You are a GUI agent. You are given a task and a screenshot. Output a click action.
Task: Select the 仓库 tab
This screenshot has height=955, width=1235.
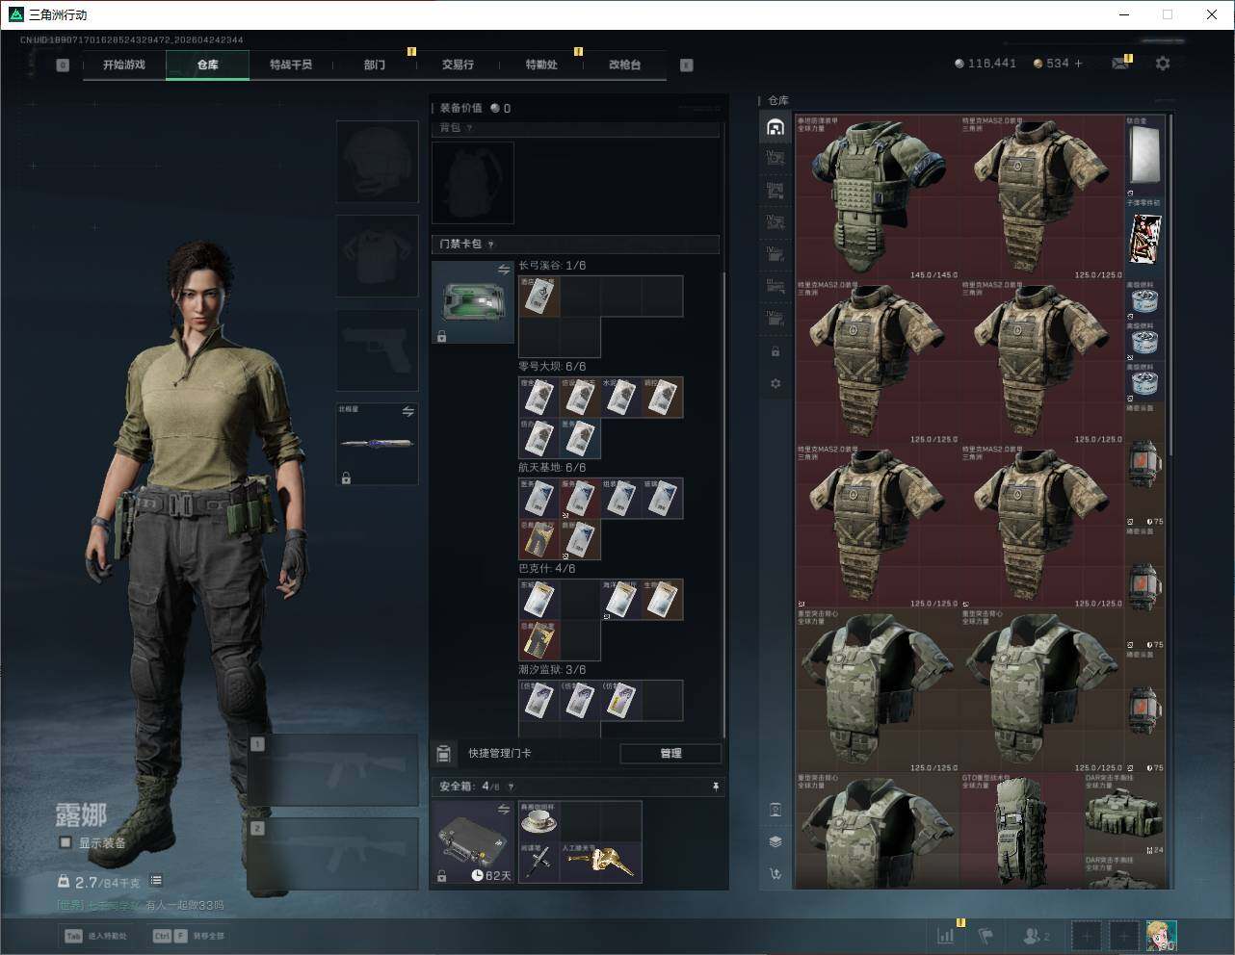(x=208, y=65)
